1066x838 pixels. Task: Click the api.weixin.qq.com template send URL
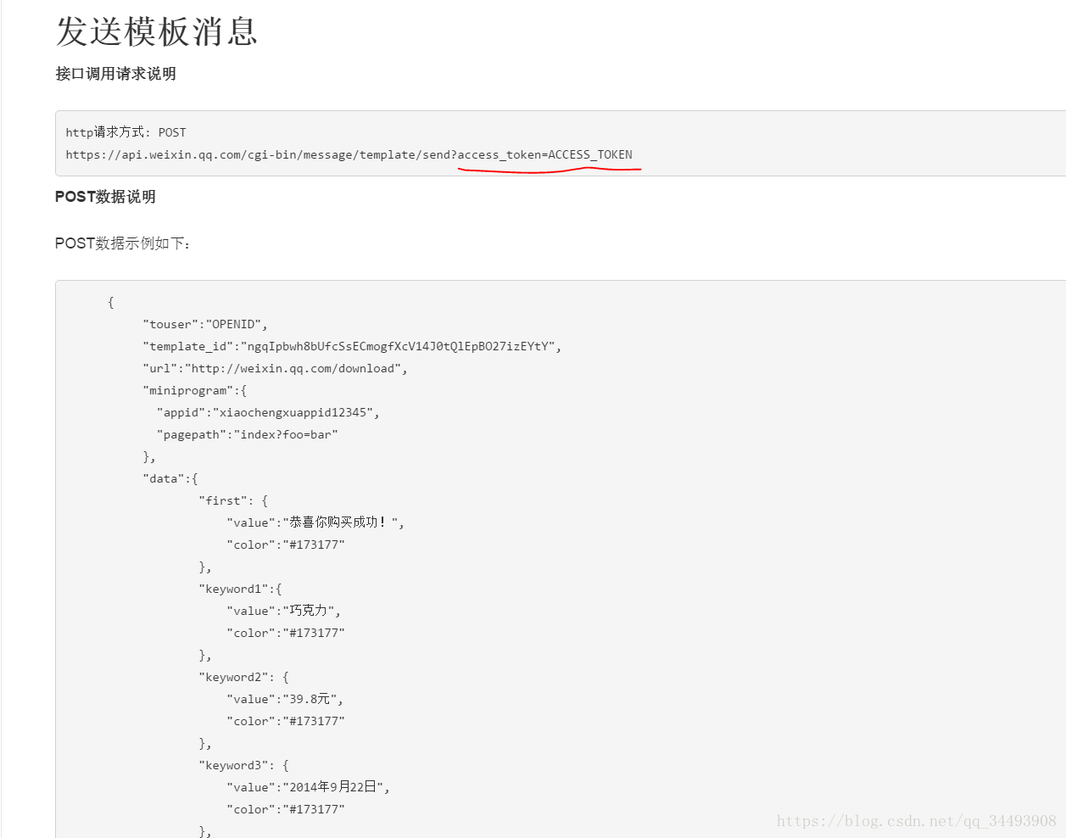pos(349,154)
